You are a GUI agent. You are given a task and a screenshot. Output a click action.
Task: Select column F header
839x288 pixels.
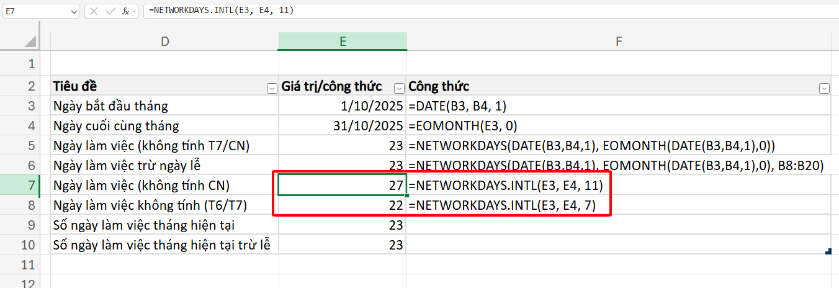point(618,42)
